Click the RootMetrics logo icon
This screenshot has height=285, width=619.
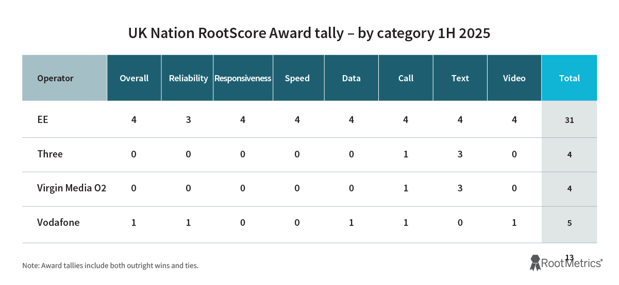(535, 262)
